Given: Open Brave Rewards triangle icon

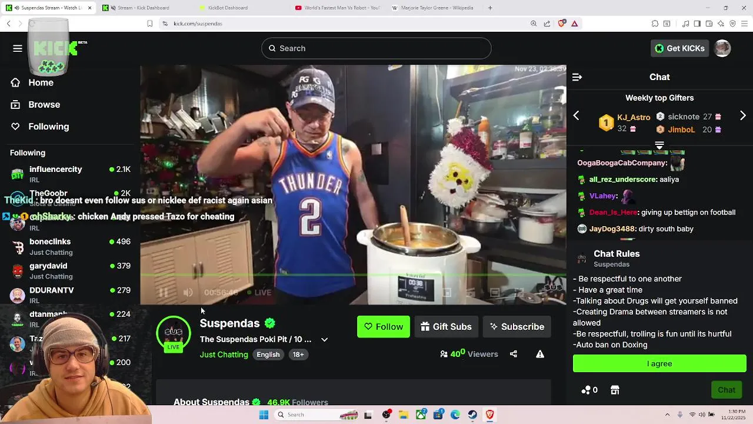Looking at the screenshot, I should (575, 24).
